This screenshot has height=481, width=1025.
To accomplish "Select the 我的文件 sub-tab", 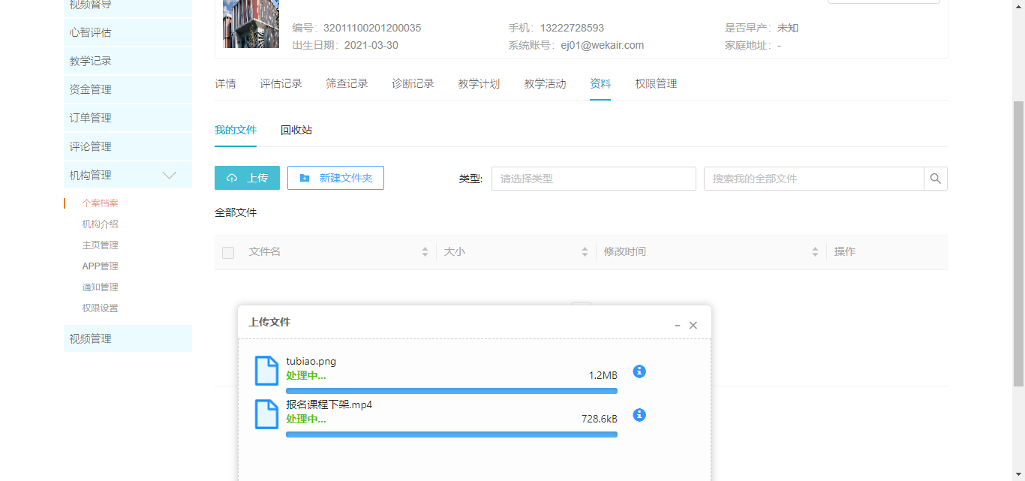I will [236, 130].
